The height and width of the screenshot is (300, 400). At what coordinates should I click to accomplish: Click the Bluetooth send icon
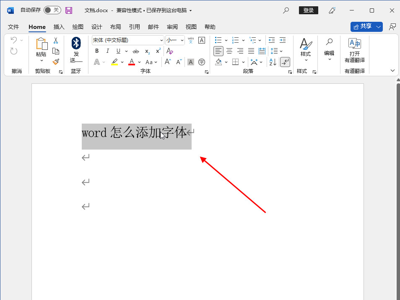point(76,43)
